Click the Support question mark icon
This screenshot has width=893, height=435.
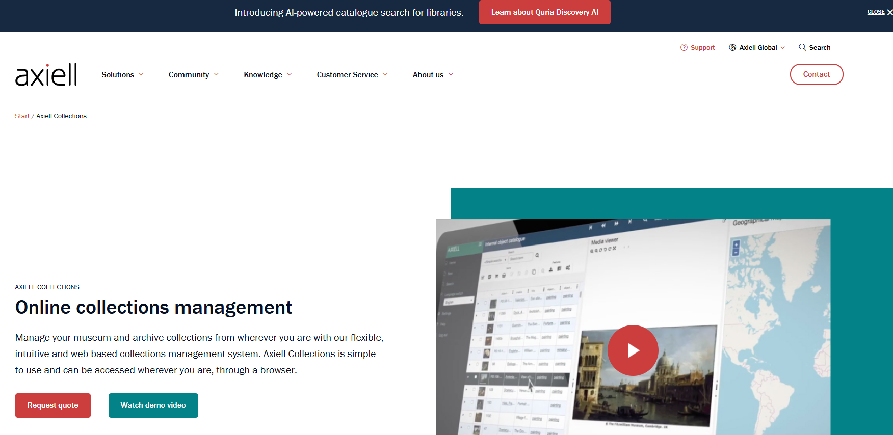684,47
